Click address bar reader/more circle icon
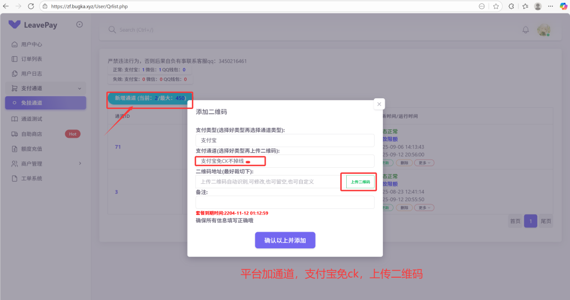This screenshot has height=300, width=570. pyautogui.click(x=481, y=6)
